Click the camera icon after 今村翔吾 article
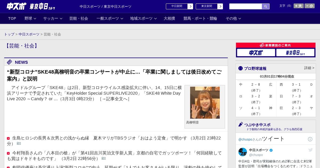320x168 pixels. click(103, 158)
